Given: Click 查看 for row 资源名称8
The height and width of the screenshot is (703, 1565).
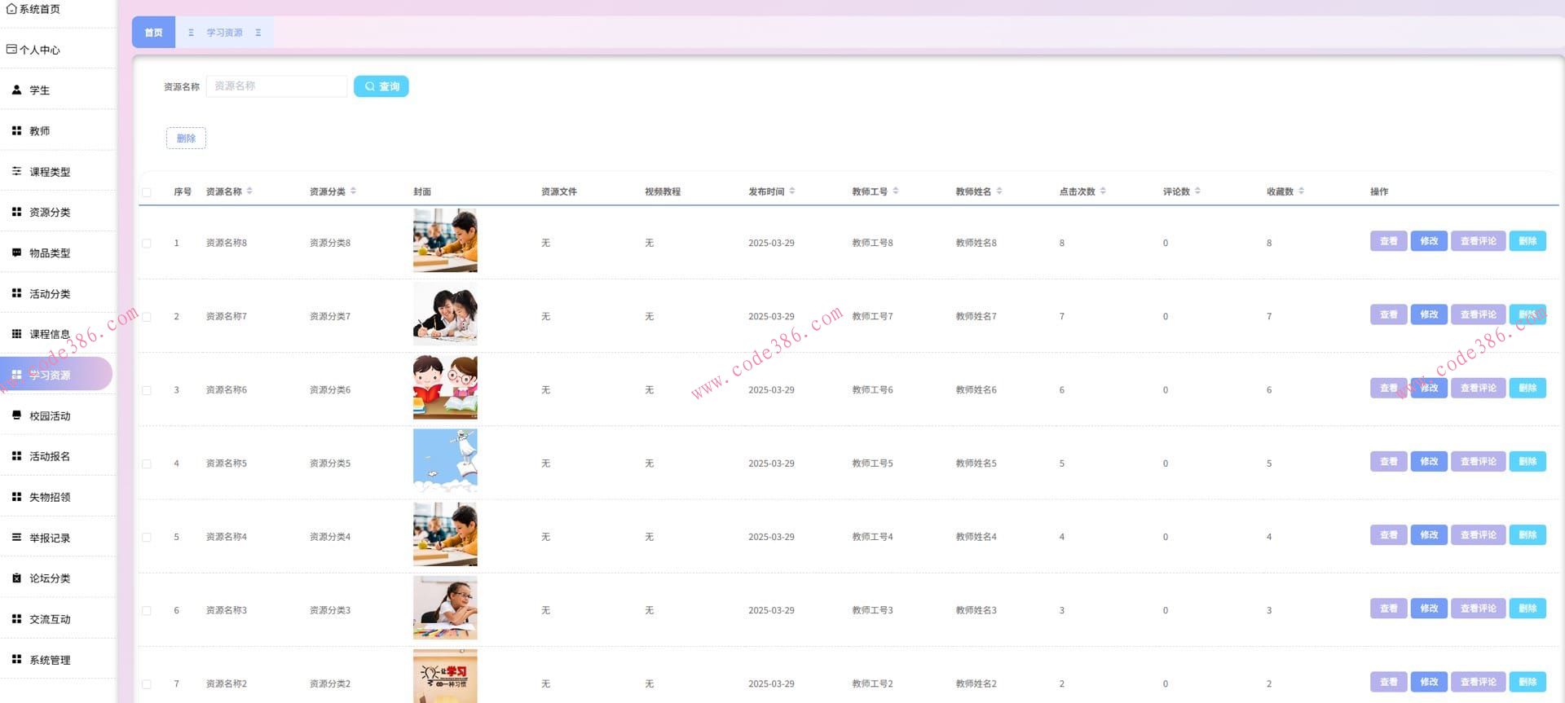Looking at the screenshot, I should pos(1389,241).
